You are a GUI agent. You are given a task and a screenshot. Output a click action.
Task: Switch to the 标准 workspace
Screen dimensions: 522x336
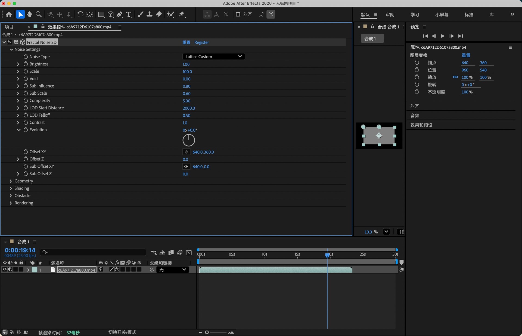point(469,15)
